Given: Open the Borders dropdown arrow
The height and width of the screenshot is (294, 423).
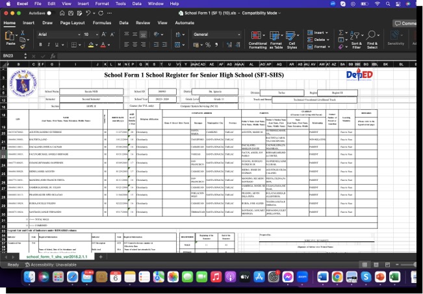Looking at the screenshot, I should pos(79,45).
